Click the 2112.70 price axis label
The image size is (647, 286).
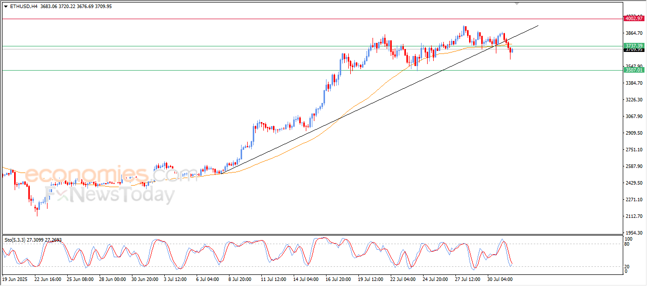click(x=634, y=216)
